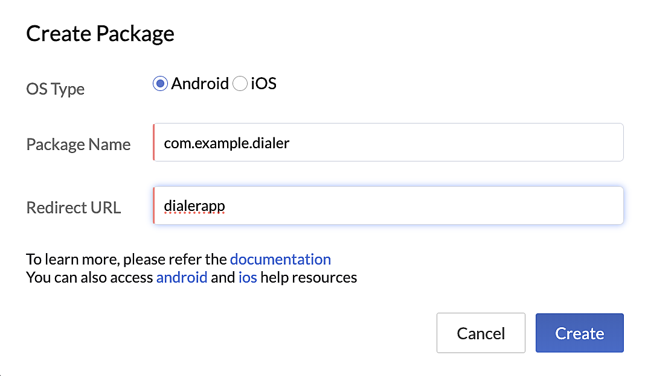Click the underlined "dialerapp" text
The image size is (645, 376).
coord(194,207)
